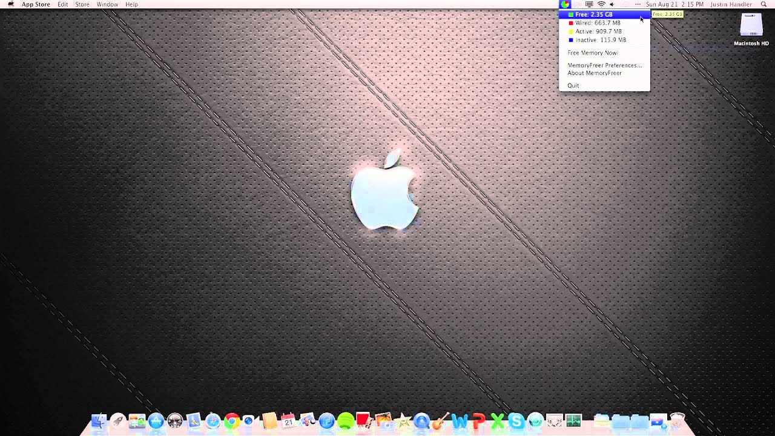Open Photo Booth red icon in Dock
Image resolution: width=775 pixels, height=436 pixels.
364,421
